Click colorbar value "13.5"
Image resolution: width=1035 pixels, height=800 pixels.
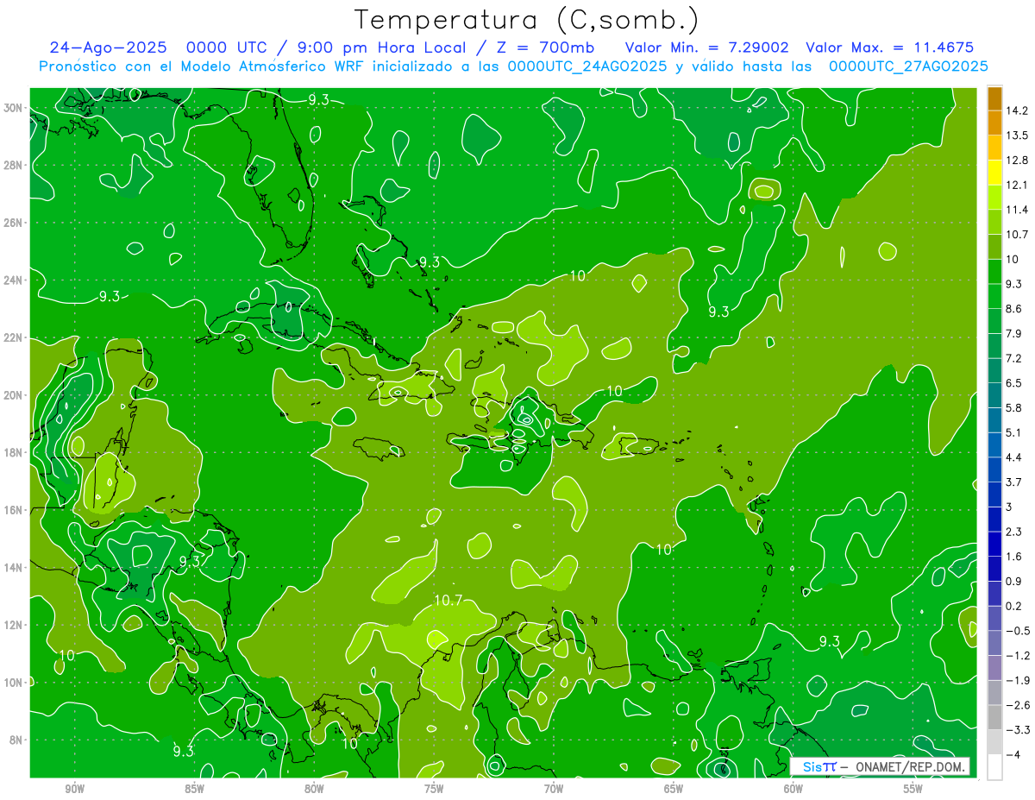(1016, 135)
